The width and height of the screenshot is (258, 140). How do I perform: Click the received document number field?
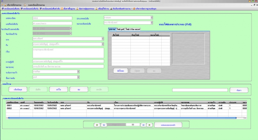[52, 23]
